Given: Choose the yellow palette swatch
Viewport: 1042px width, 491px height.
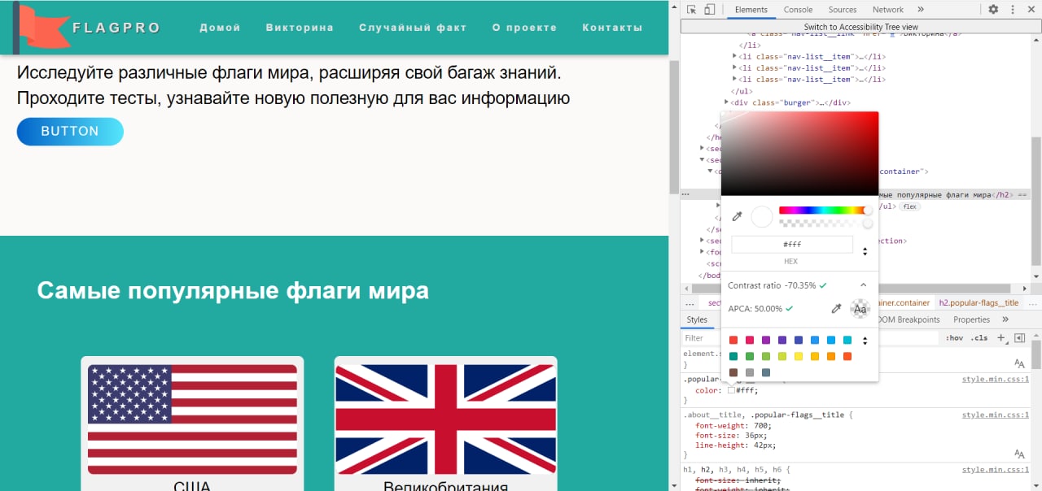Looking at the screenshot, I should (799, 356).
